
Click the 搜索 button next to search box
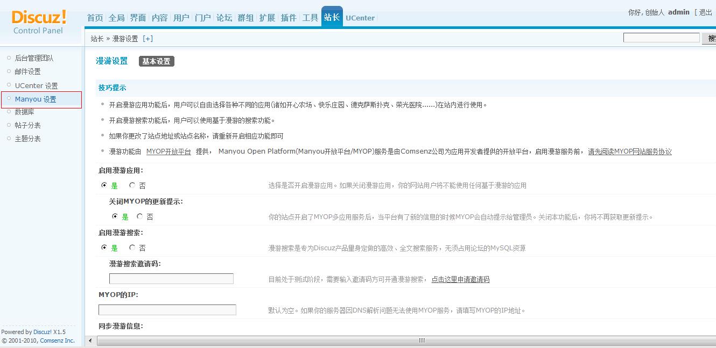pyautogui.click(x=710, y=38)
